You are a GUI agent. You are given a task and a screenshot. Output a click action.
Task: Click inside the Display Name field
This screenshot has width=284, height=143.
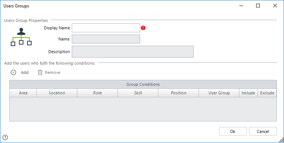(x=106, y=28)
